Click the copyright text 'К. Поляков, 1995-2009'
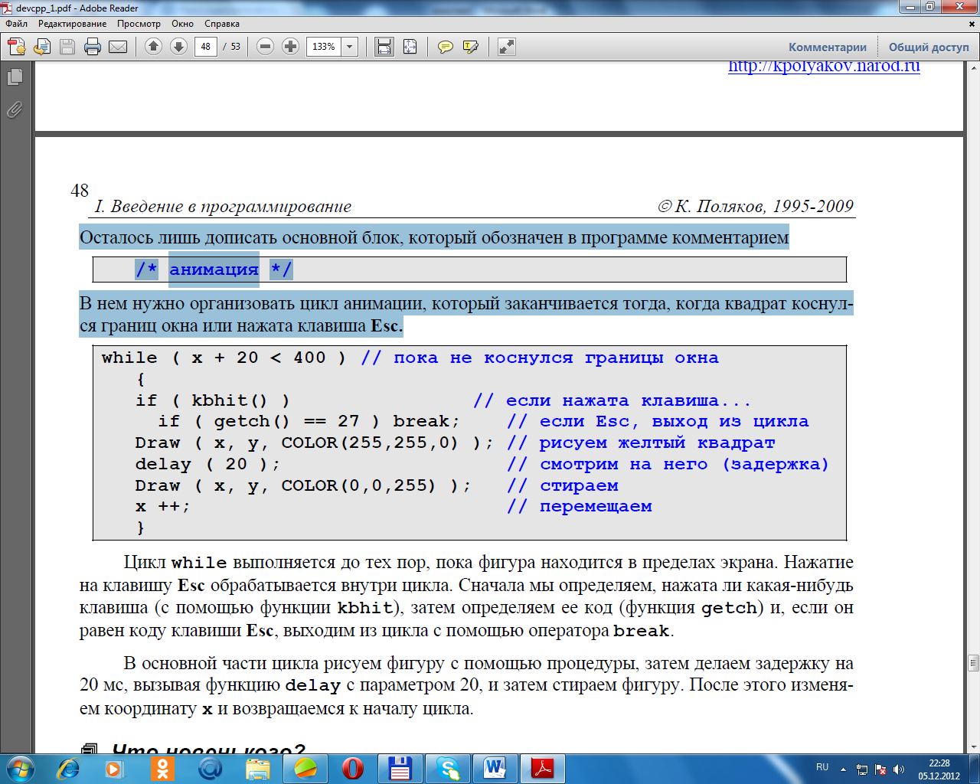 (x=764, y=207)
